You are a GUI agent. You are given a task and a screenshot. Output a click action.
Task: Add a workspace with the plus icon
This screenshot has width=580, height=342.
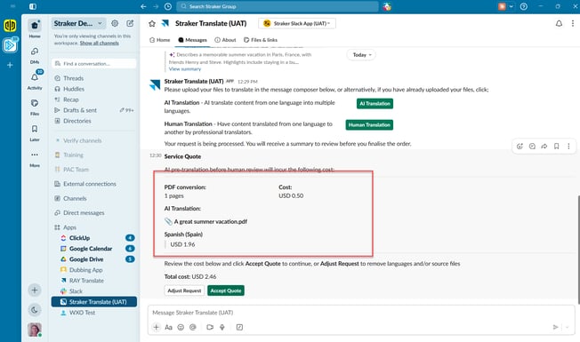click(x=10, y=65)
